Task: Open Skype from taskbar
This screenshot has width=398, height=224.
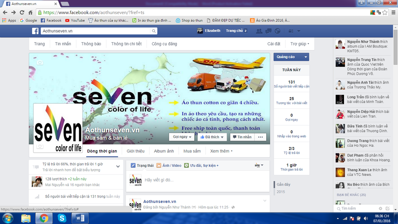Action: click(x=62, y=219)
